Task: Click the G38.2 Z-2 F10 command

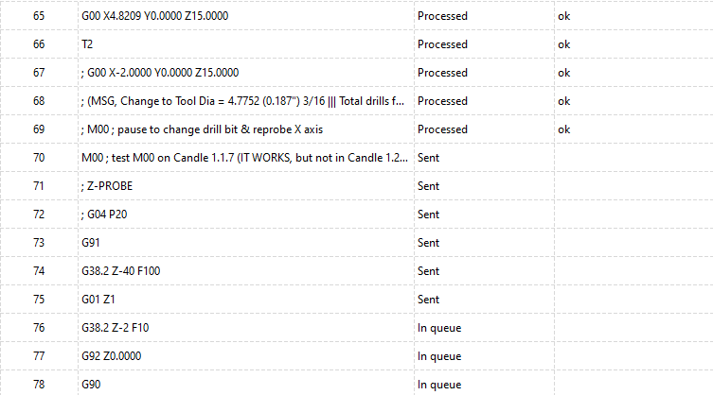Action: 115,328
